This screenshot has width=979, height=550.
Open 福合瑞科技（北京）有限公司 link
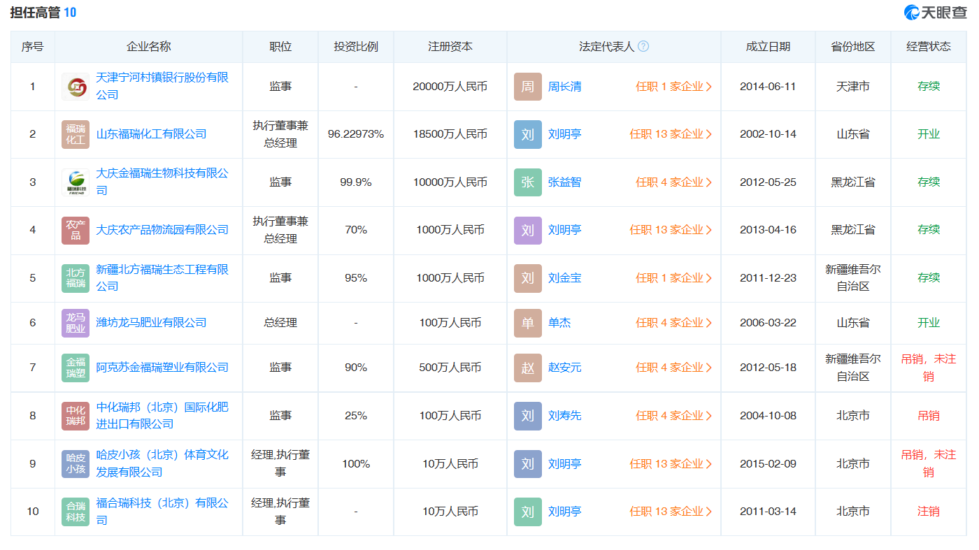tap(162, 512)
